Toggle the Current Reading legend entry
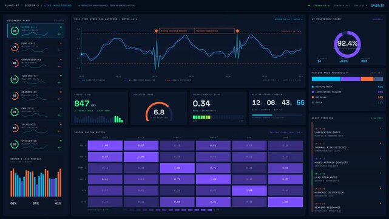Viewport: 389px width, 219px height. click(x=93, y=80)
